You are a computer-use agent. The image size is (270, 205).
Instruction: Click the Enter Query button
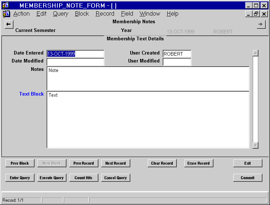tap(20, 178)
